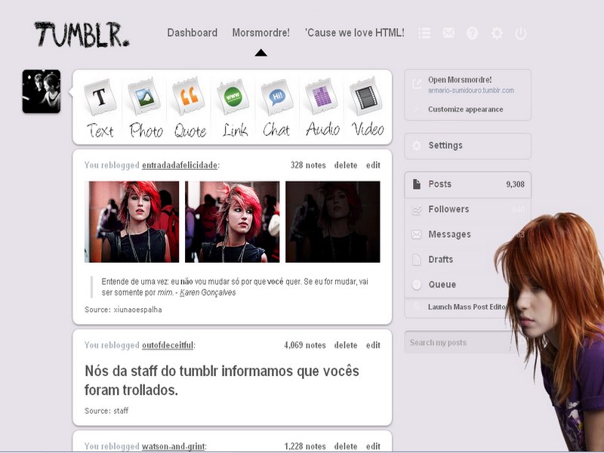The image size is (604, 453).
Task: Open source staff link
Action: tap(121, 411)
